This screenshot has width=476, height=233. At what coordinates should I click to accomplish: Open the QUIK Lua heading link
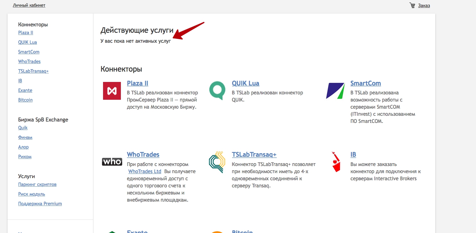(245, 83)
